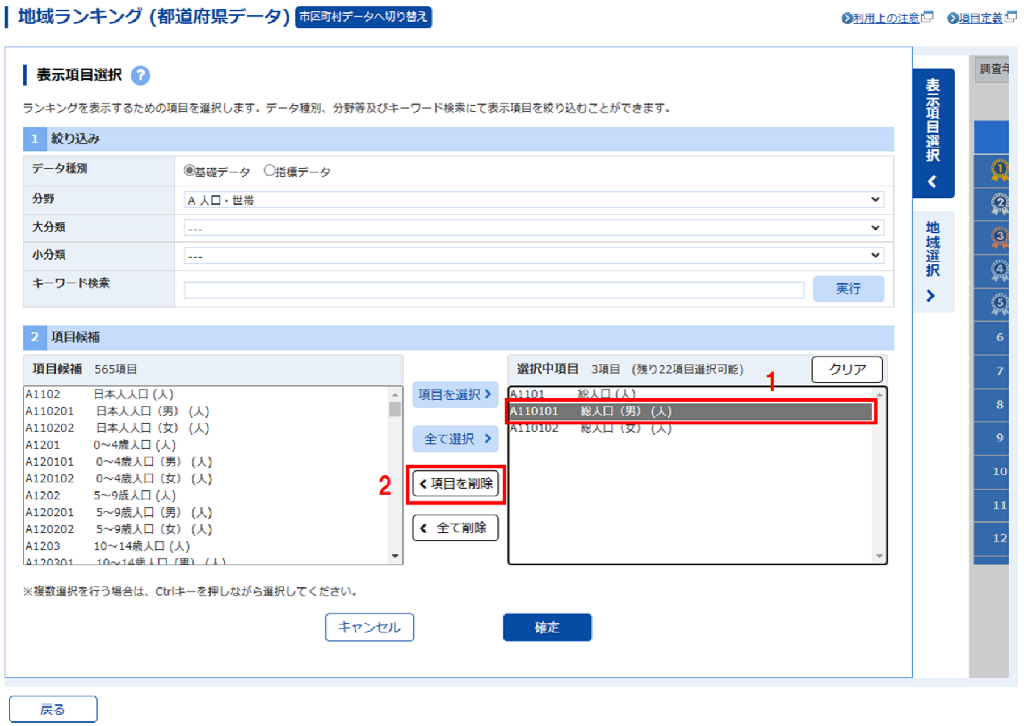Click the 全て削除 button

[455, 528]
